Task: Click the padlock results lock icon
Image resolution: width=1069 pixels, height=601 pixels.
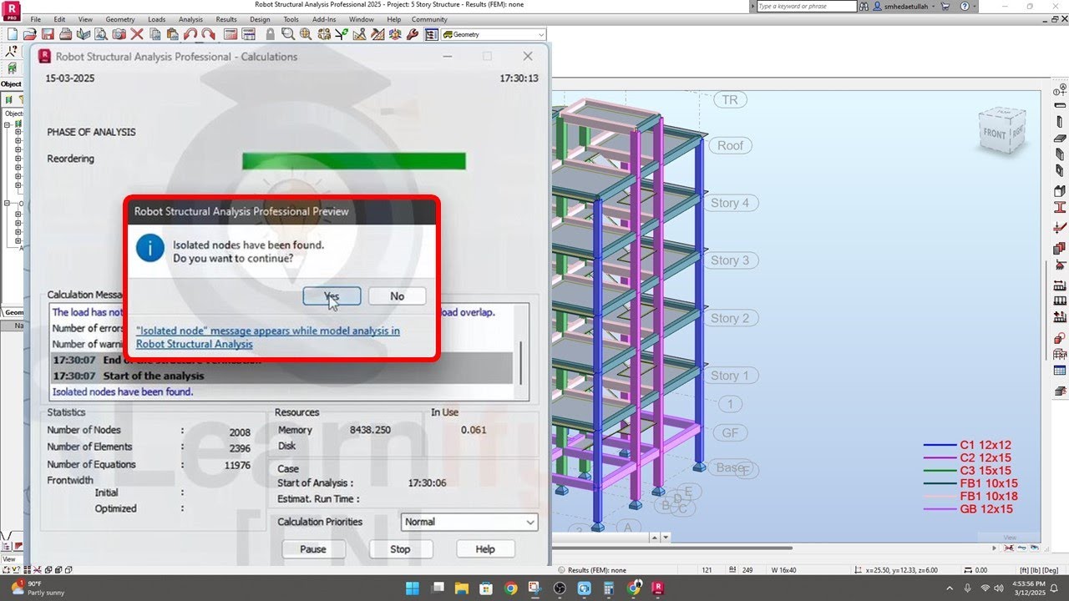Action: click(x=271, y=34)
